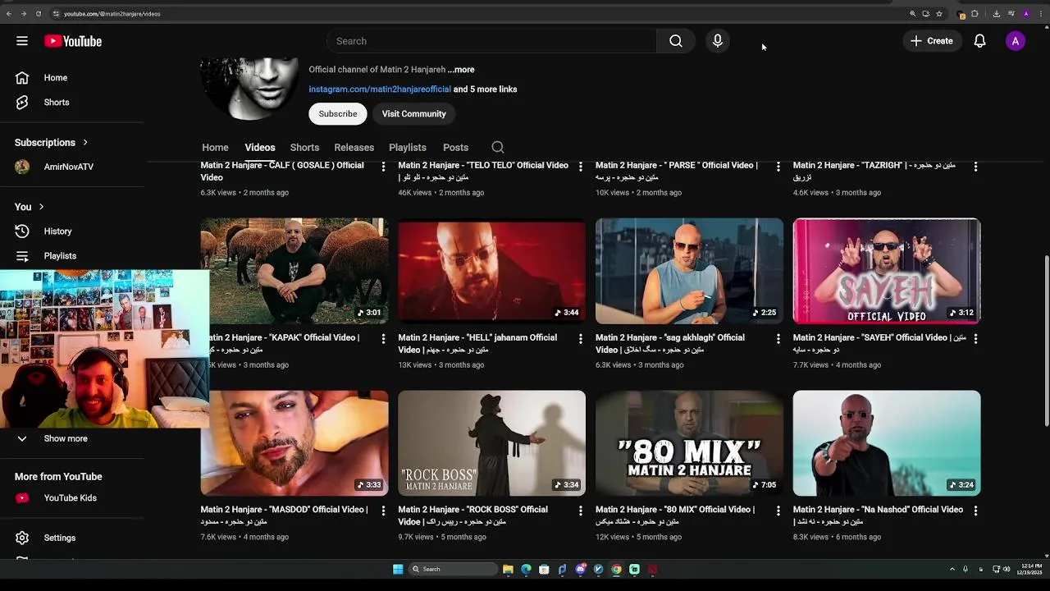
Task: Expand channel description with "...more"
Action: point(461,70)
